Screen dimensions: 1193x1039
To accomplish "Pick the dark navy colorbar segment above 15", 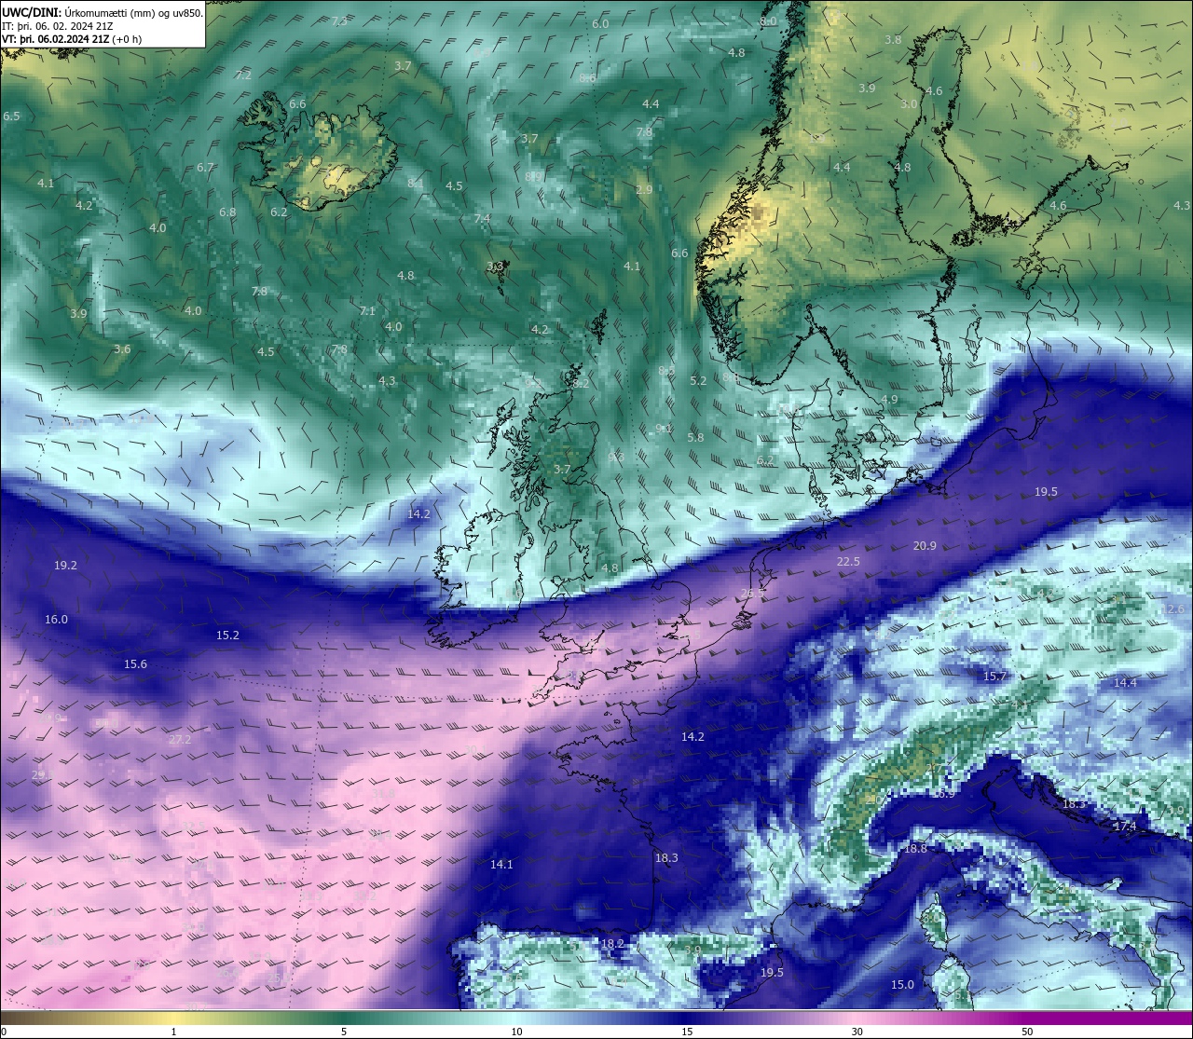I will click(686, 1017).
